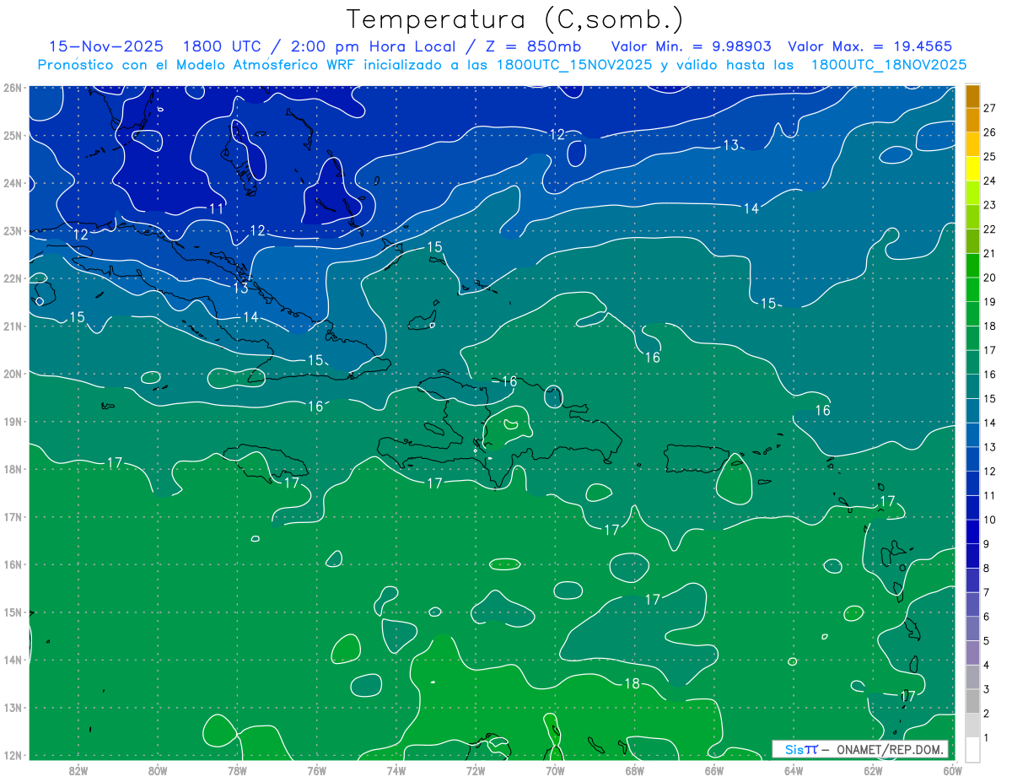
Task: Click "Valor Min. = 9.98903"
Action: point(692,46)
